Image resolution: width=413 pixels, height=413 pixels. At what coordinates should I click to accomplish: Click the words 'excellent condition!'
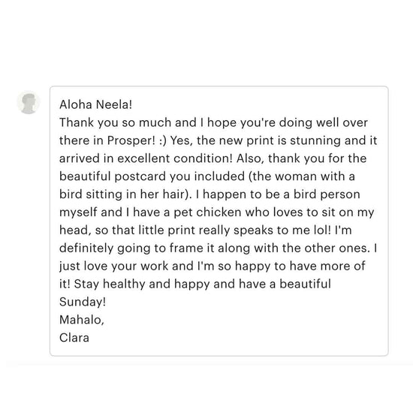pyautogui.click(x=175, y=158)
